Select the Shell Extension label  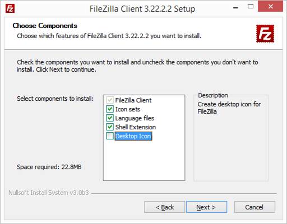pyautogui.click(x=136, y=127)
